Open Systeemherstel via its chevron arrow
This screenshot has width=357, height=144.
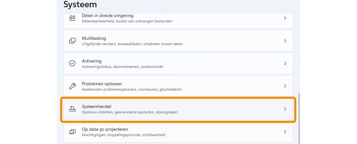click(285, 109)
